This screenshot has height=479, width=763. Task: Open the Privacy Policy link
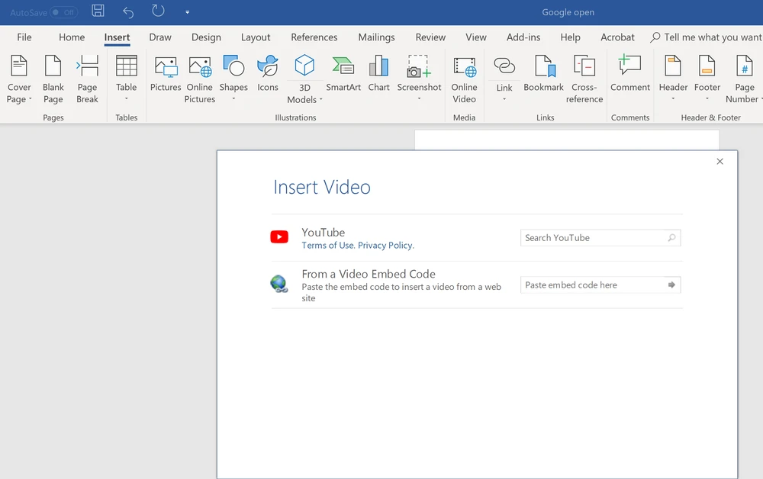pos(385,246)
